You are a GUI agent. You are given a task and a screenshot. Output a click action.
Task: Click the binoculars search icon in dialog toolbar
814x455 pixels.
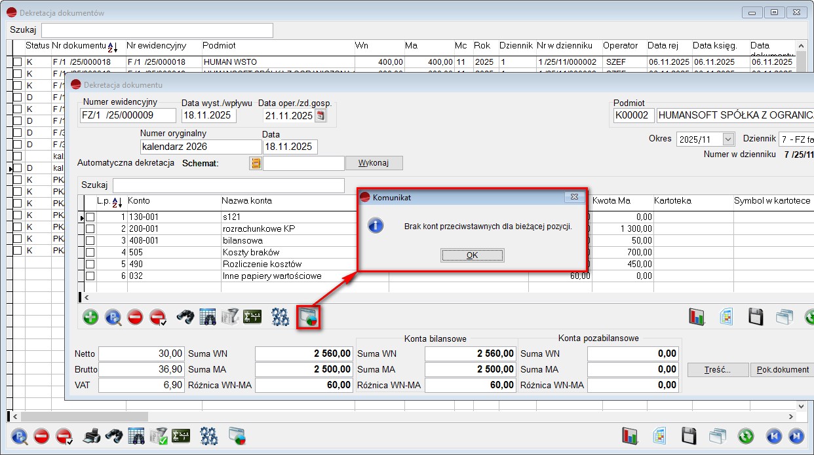tap(186, 318)
